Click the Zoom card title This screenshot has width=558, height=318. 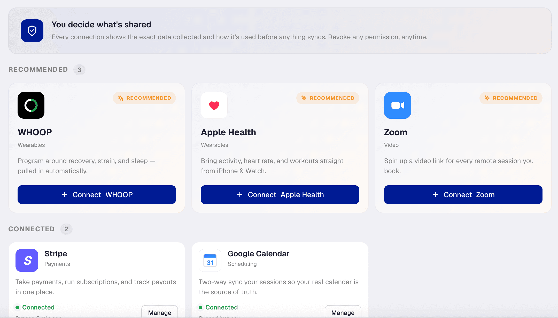[x=396, y=132]
